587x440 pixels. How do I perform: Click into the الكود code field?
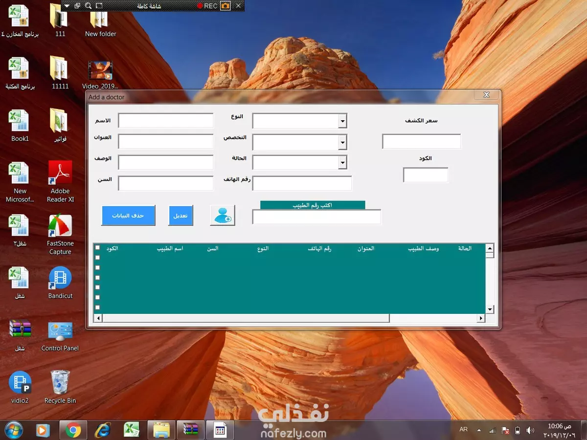coord(426,175)
